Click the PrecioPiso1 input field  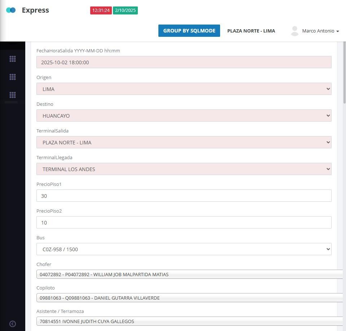[184, 196]
